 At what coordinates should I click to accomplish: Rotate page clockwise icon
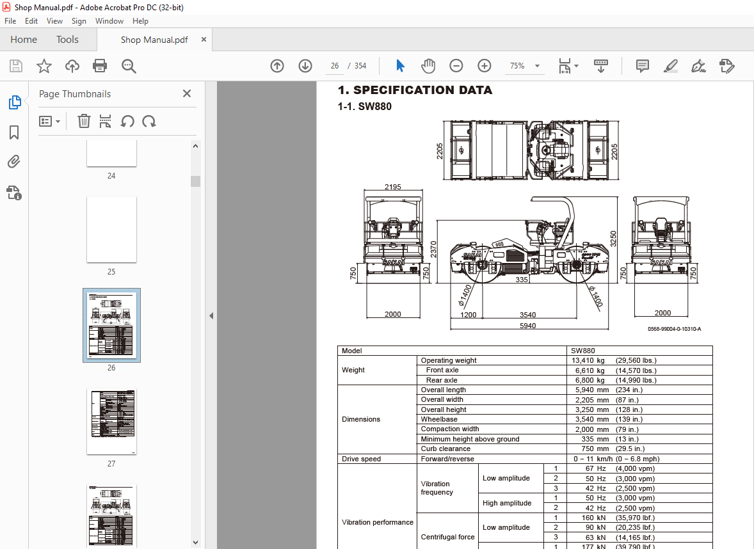(149, 121)
